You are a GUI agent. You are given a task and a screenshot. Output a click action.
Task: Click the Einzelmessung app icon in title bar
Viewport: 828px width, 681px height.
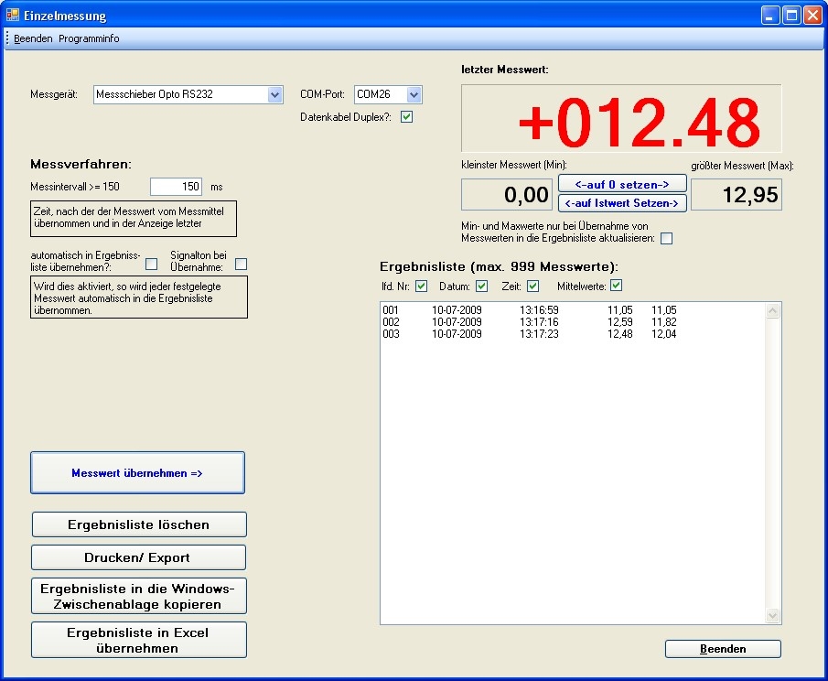point(12,15)
